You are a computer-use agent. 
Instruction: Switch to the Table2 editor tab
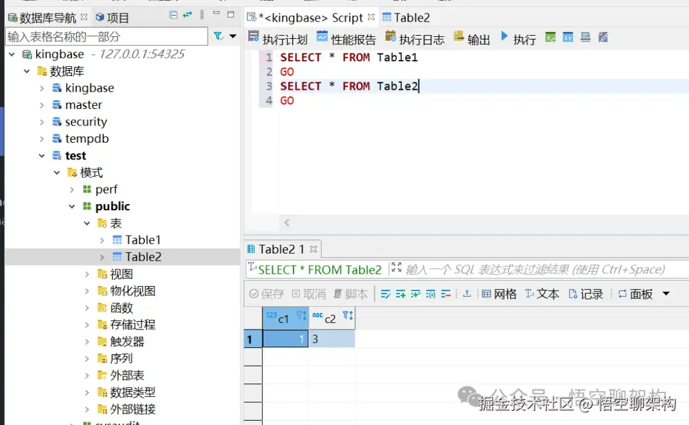tap(406, 18)
